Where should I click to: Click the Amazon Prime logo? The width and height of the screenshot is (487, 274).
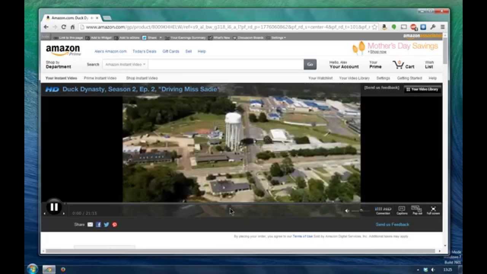pyautogui.click(x=63, y=51)
